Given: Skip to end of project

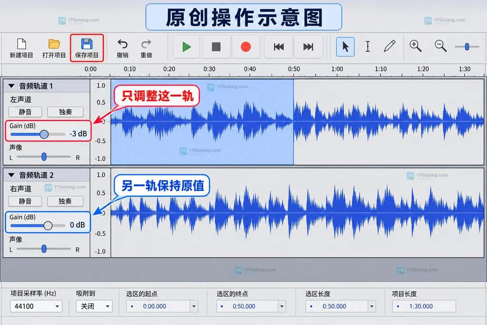Looking at the screenshot, I should point(308,47).
